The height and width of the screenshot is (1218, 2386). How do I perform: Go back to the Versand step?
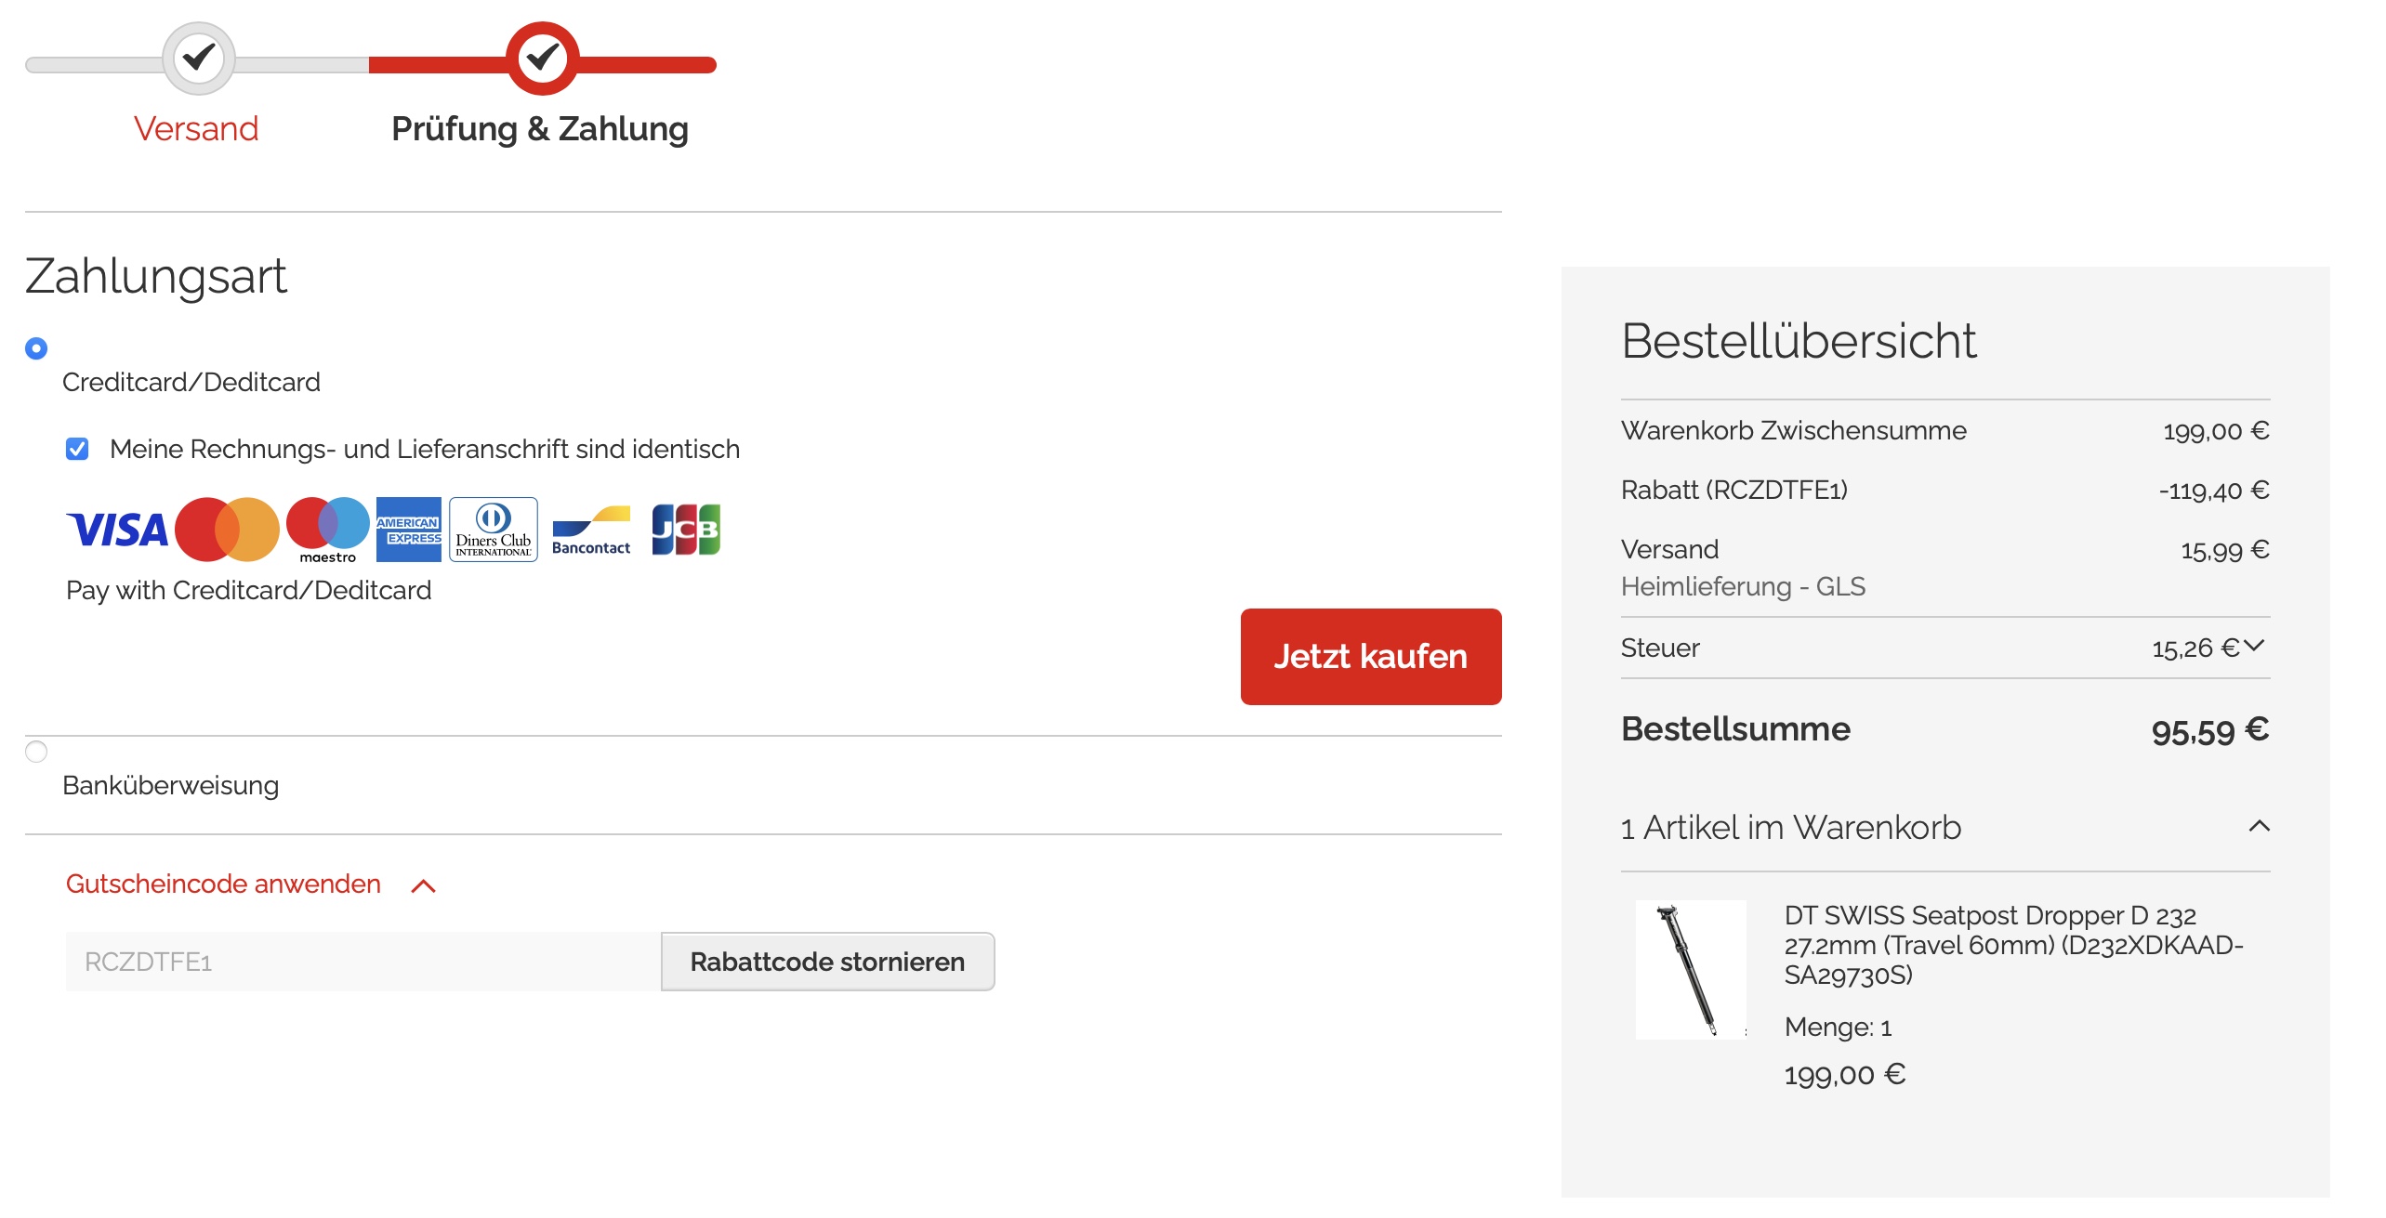coord(196,129)
